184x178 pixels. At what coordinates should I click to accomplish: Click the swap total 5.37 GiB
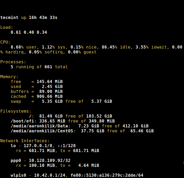[101, 101]
